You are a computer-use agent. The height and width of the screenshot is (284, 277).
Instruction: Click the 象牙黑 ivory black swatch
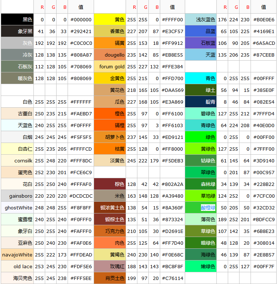(17, 31)
